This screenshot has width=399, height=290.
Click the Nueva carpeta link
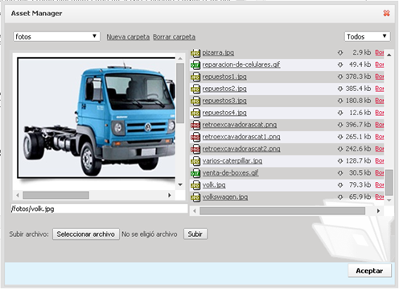(128, 37)
